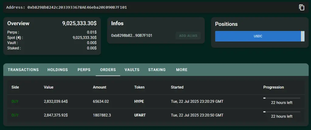Click the ADD ALIAS button
Image resolution: width=311 pixels, height=130 pixels.
click(188, 36)
